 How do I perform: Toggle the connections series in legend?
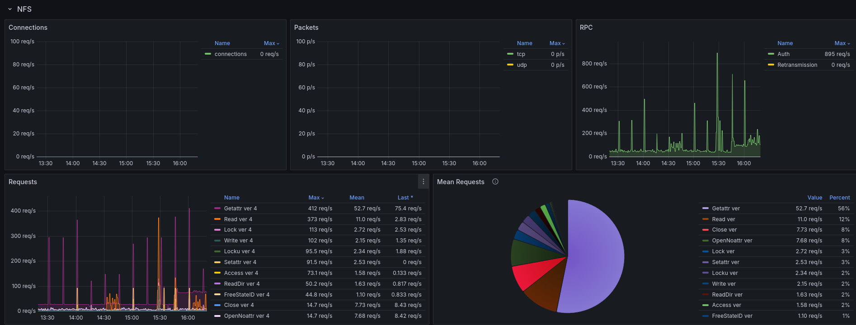pos(230,54)
